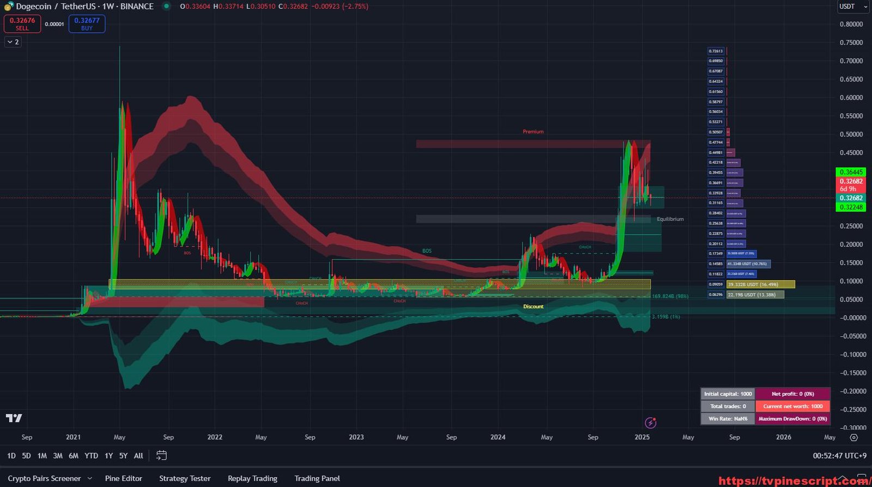
Task: Click the 00:52:47 UTC+9 timezone clock
Action: 839,456
